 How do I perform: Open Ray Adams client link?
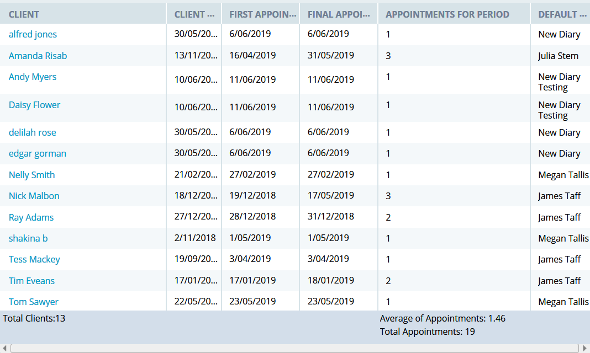tap(31, 217)
